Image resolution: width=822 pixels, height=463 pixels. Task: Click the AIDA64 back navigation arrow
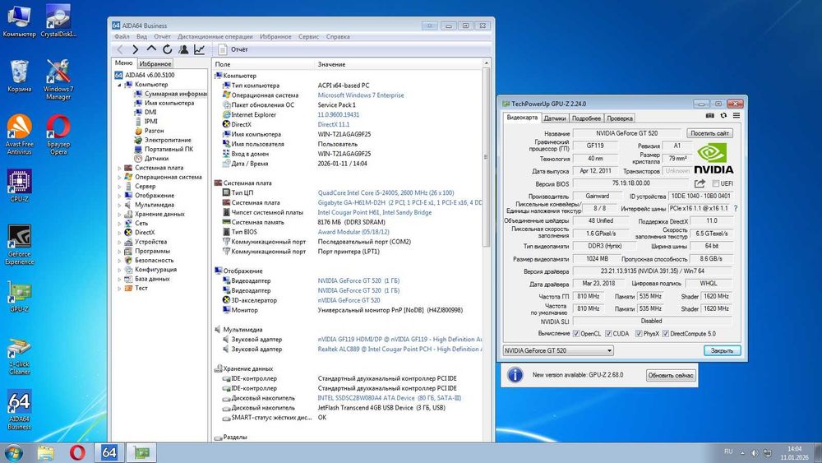[x=120, y=49]
